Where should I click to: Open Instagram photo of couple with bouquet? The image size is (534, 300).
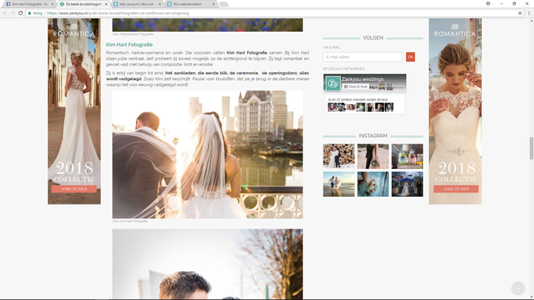373,156
